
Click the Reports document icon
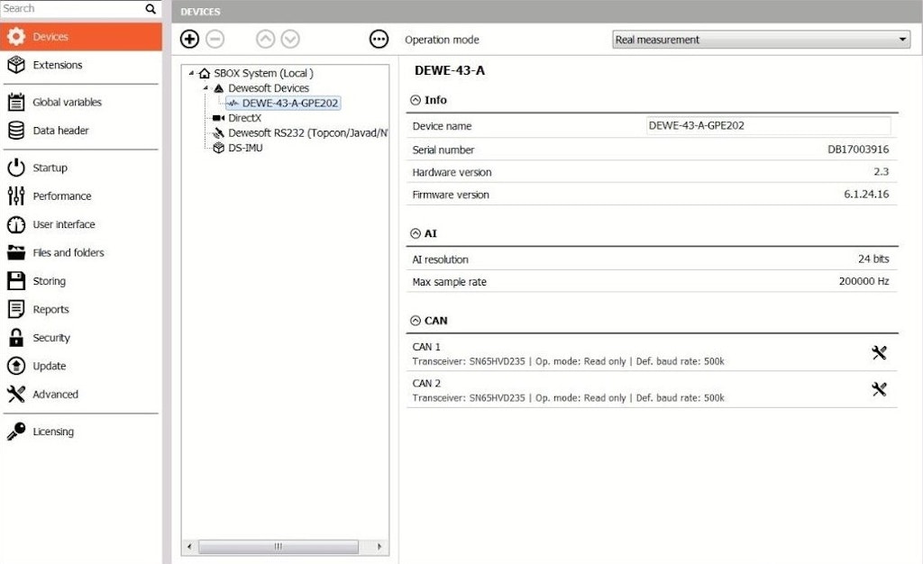pyautogui.click(x=16, y=309)
